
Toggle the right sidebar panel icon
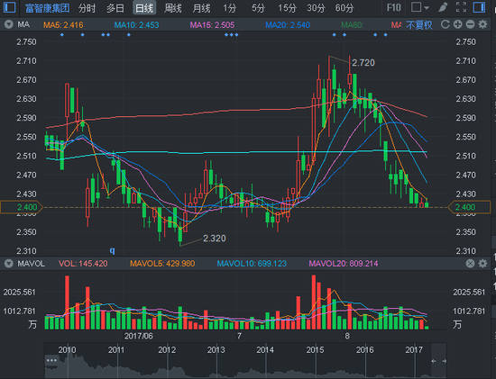479,7
